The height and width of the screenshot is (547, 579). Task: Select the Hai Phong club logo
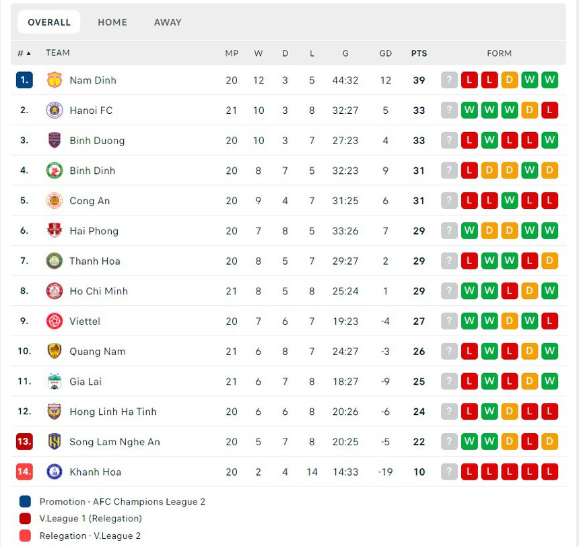pyautogui.click(x=54, y=230)
